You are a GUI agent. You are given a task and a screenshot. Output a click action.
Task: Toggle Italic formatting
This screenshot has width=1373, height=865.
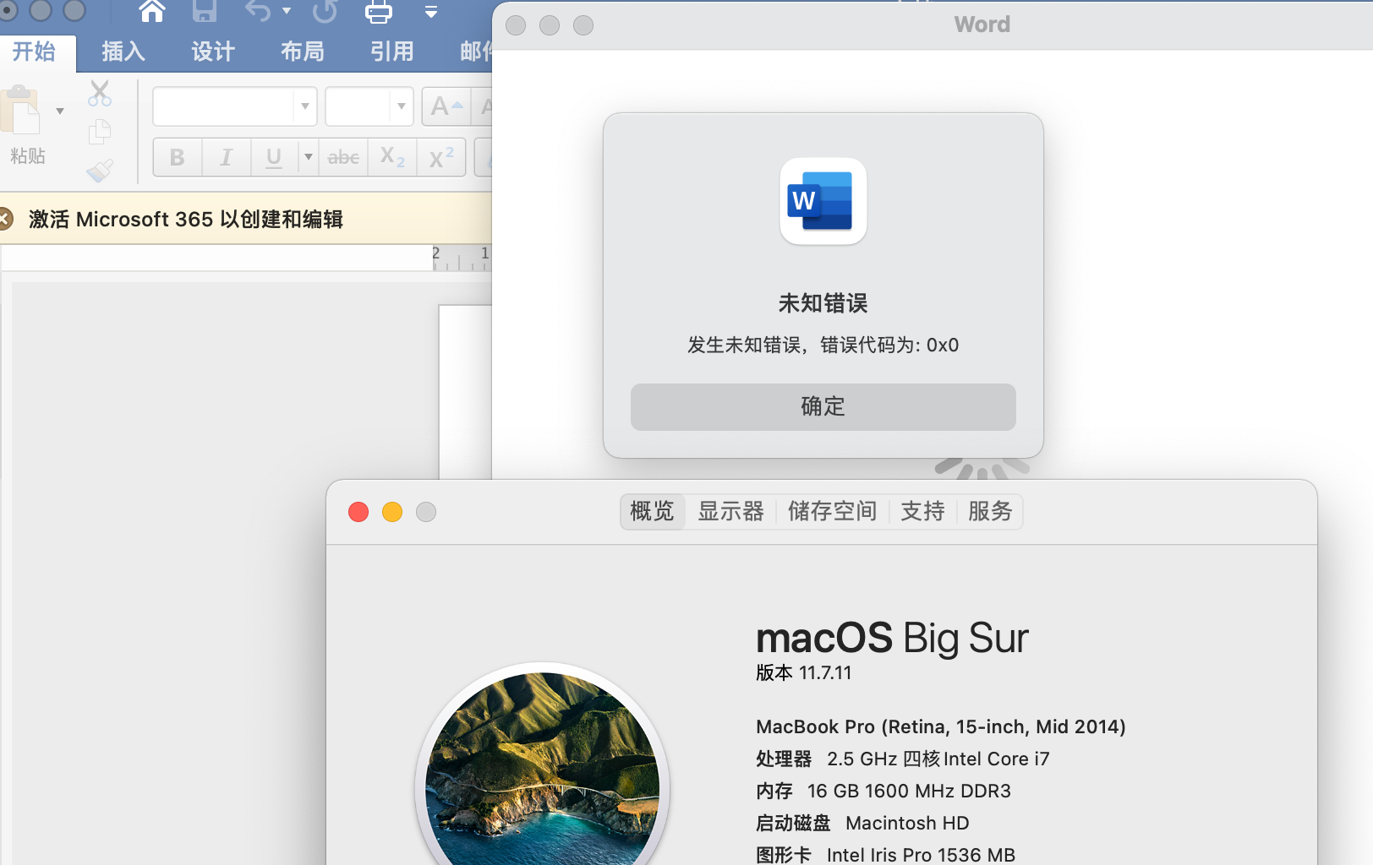(226, 157)
